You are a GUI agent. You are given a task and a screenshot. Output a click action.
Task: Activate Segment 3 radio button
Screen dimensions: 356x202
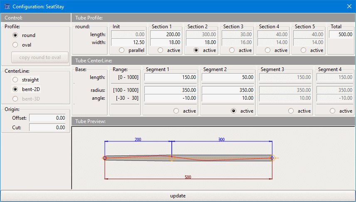(291, 111)
